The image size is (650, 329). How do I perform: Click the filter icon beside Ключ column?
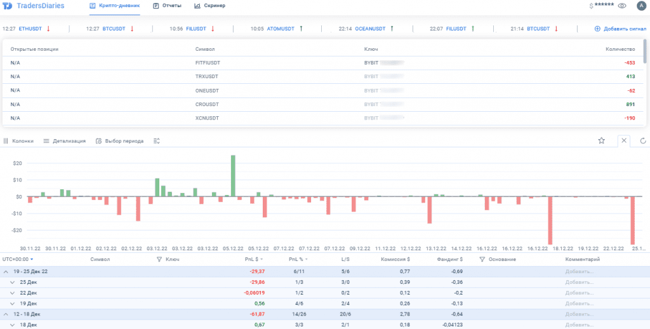point(159,260)
